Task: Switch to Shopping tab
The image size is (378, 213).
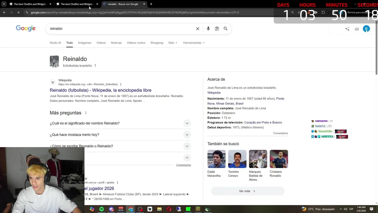Action: point(157,43)
